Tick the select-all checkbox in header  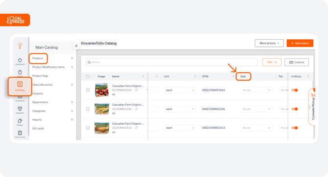[x=88, y=76]
